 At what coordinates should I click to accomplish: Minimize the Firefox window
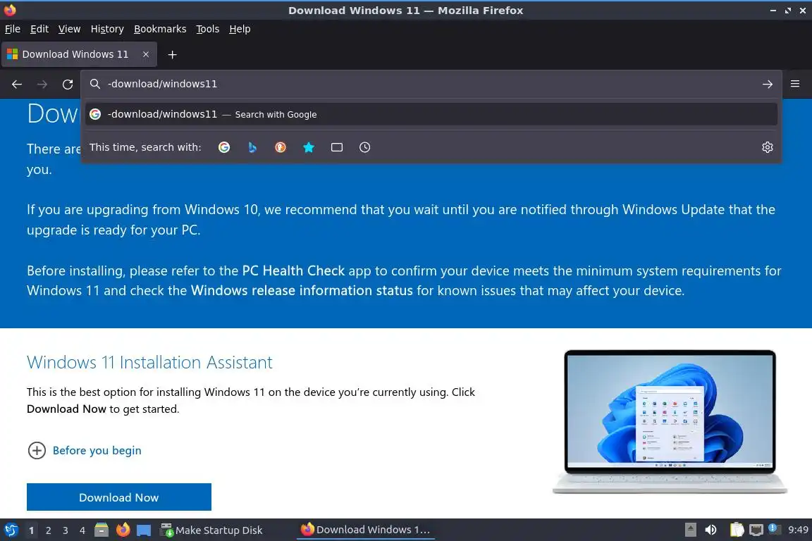pyautogui.click(x=773, y=11)
